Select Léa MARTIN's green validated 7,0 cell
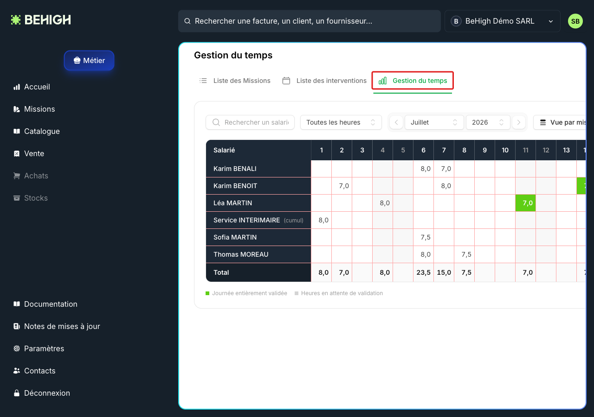This screenshot has height=417, width=594. pyautogui.click(x=526, y=203)
